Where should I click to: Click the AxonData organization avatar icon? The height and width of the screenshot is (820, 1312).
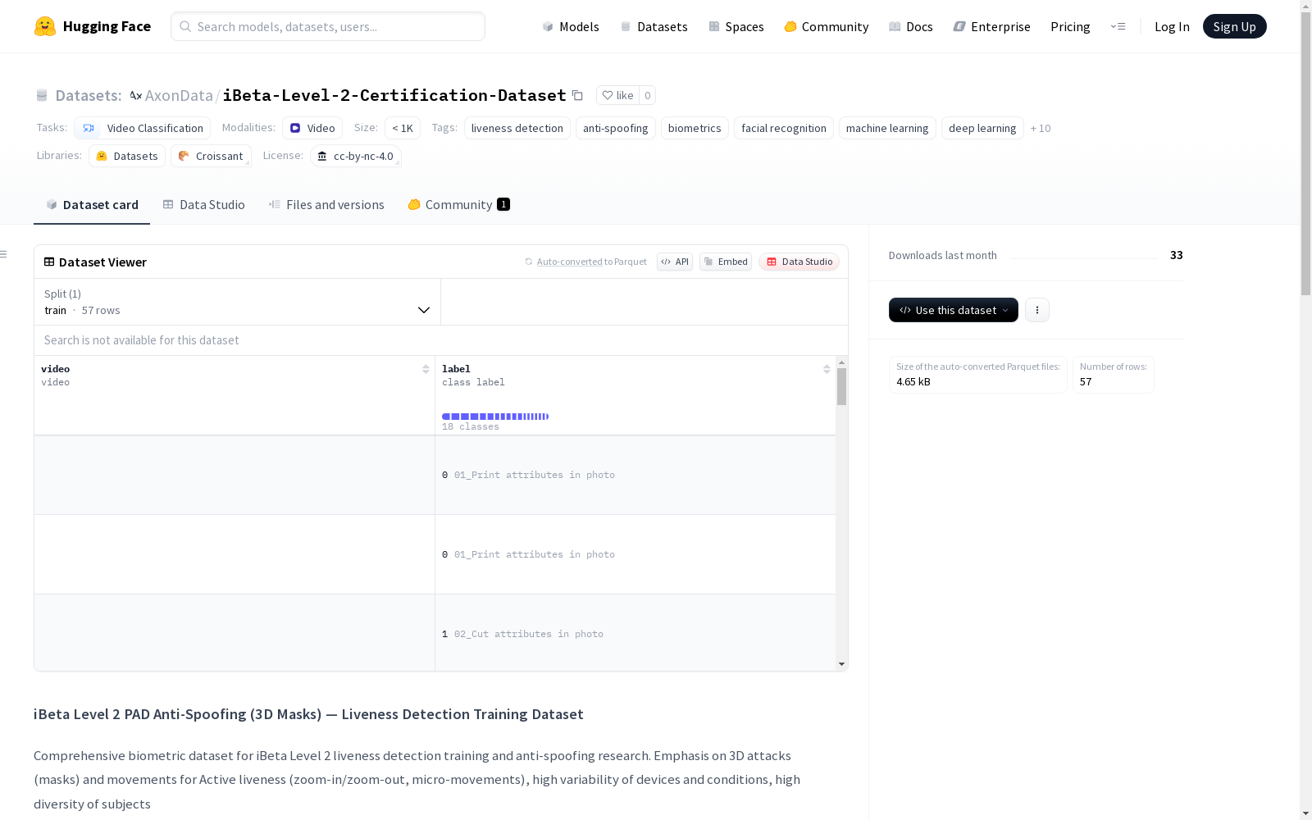tap(136, 95)
